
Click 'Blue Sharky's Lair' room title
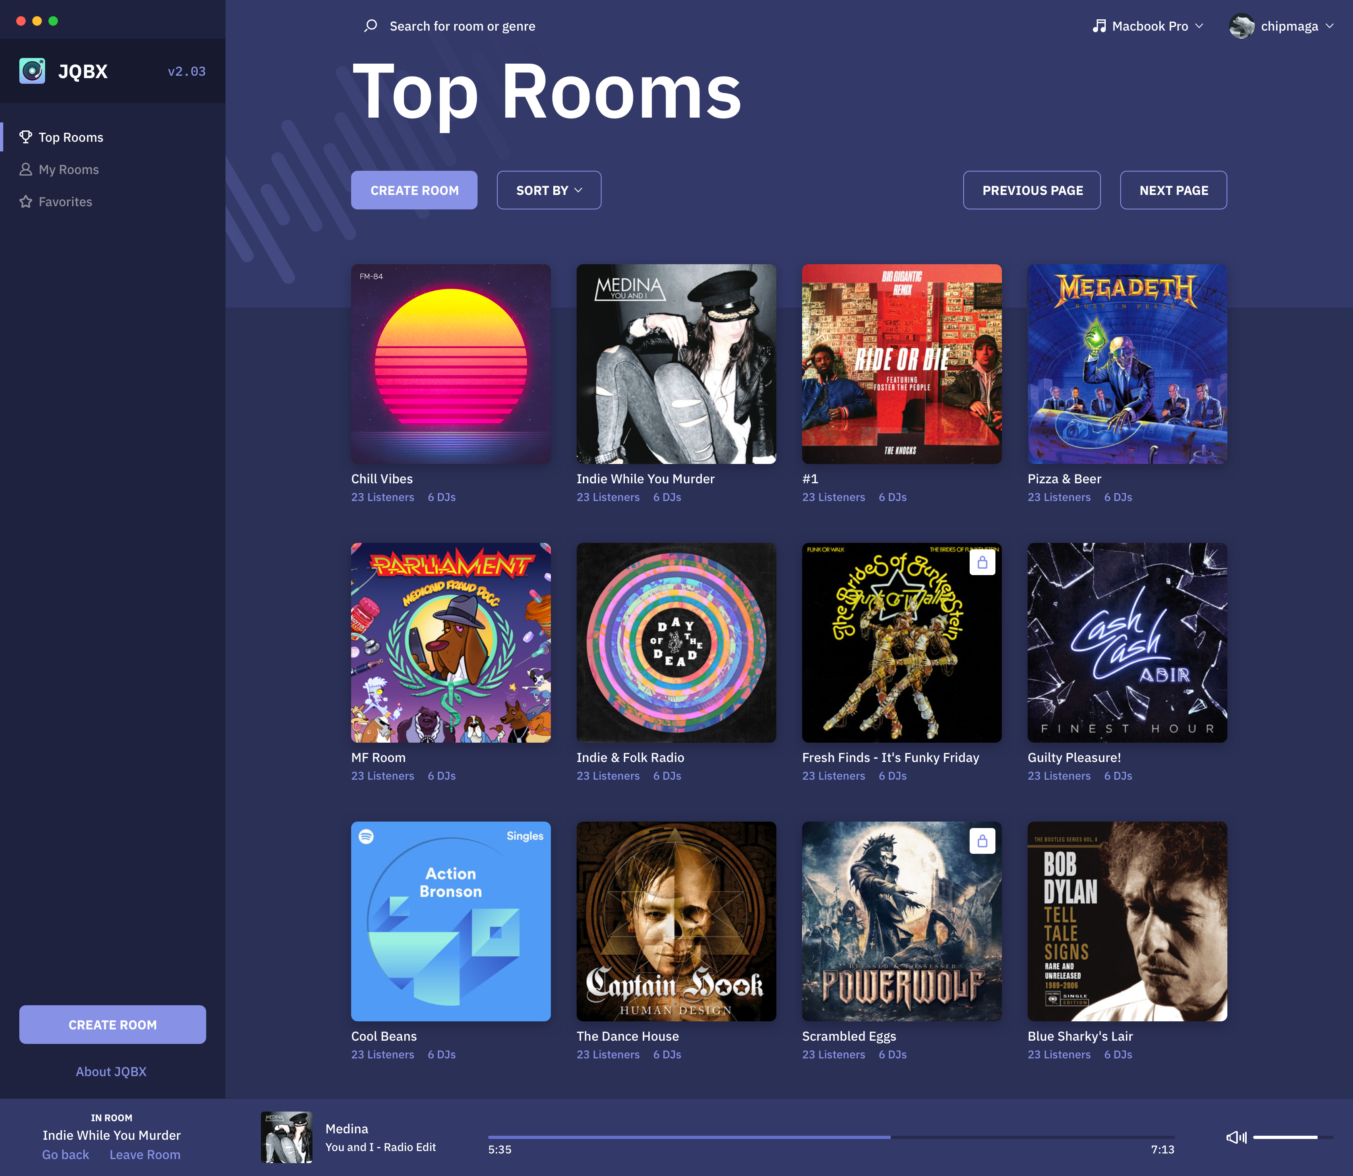coord(1080,1036)
